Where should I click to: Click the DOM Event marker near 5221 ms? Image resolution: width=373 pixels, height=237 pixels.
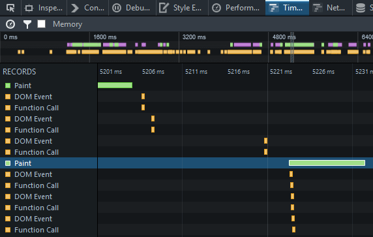265,141
